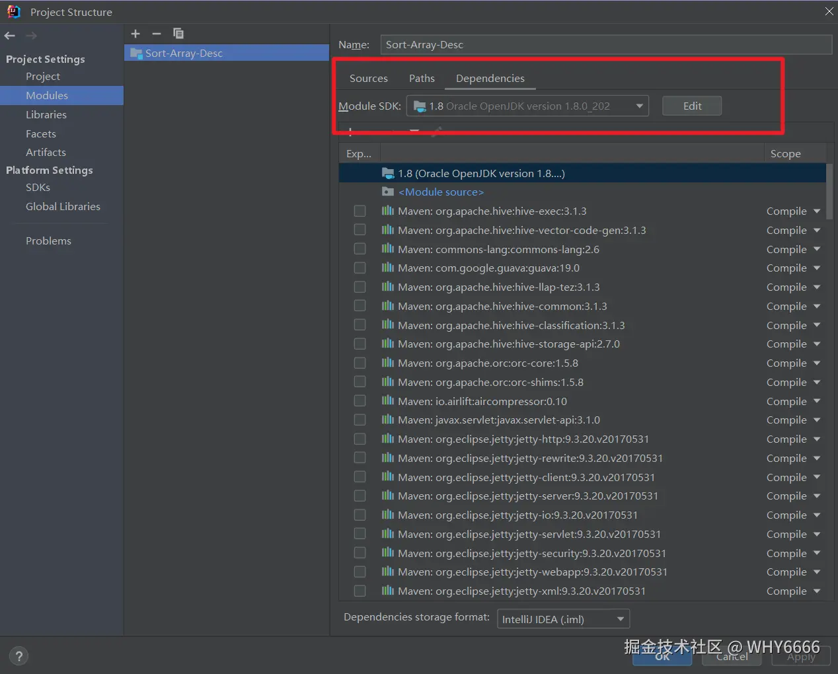Click the library icon of jetty-xml
Screen dimensions: 838x674
tap(388, 591)
